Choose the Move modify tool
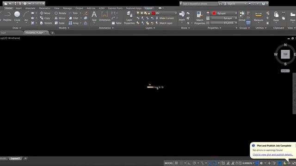Viewport: 296px width, 166px height. (45, 13)
